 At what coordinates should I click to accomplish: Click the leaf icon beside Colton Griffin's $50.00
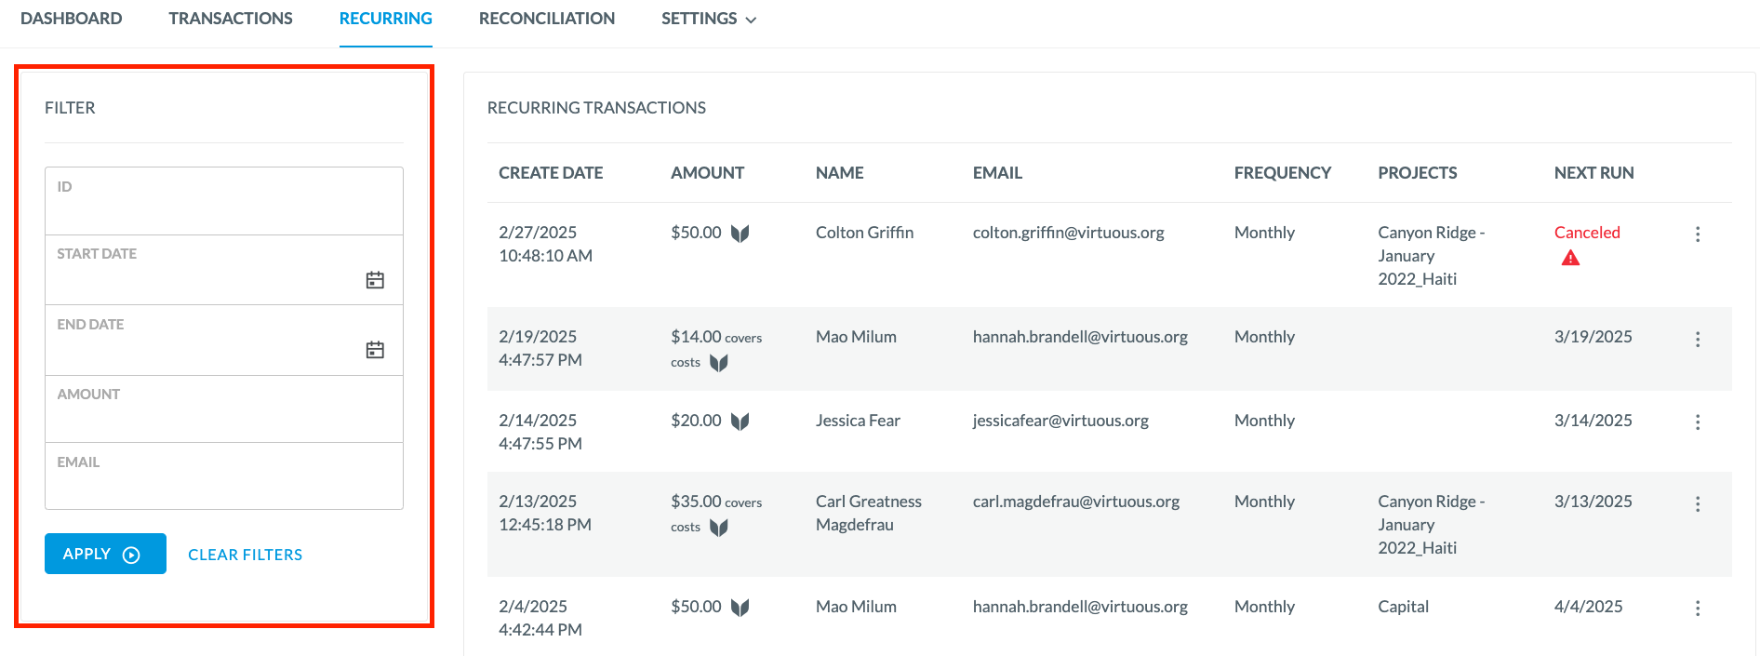point(740,234)
